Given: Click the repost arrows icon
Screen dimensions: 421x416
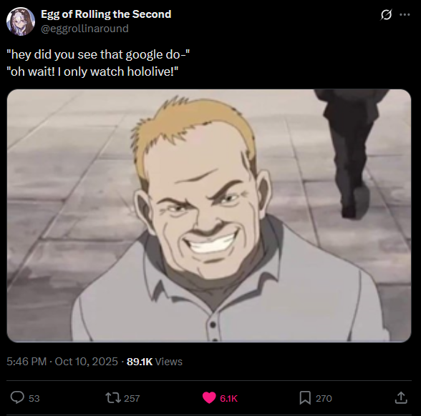Looking at the screenshot, I should pyautogui.click(x=113, y=397).
